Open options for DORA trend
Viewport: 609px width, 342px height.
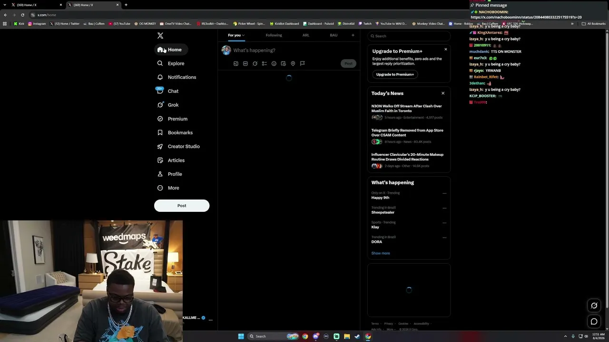[444, 237]
